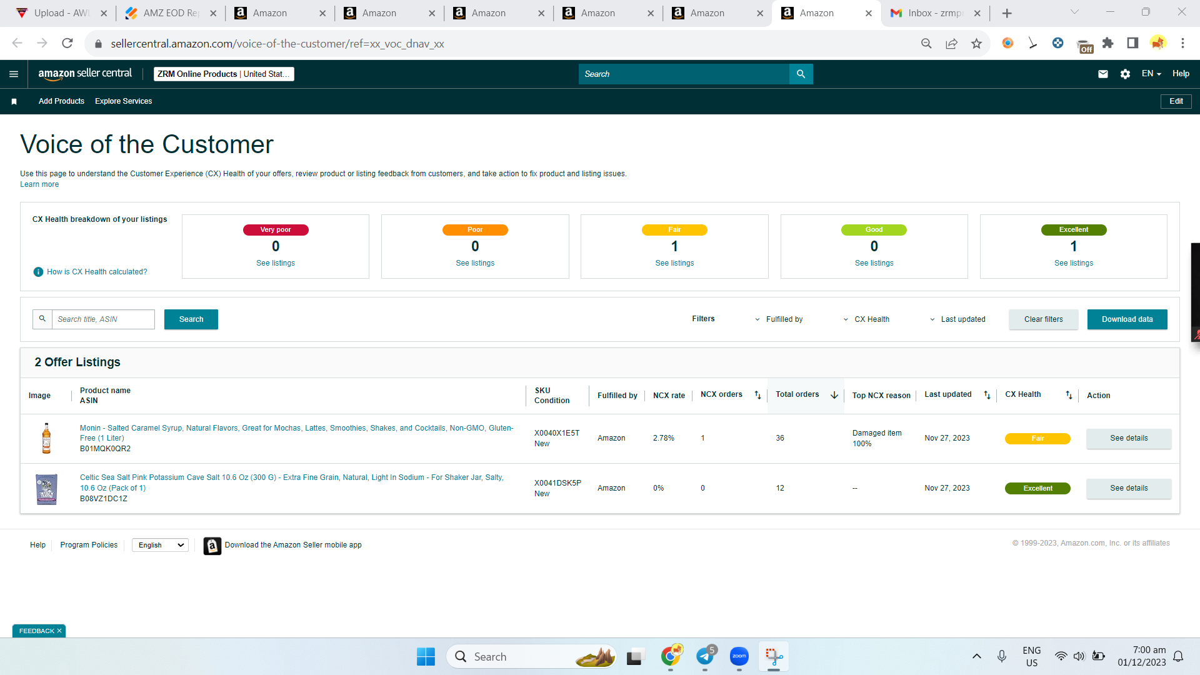1200x675 pixels.
Task: Click the Amazon Seller mobile app icon
Action: tap(212, 546)
